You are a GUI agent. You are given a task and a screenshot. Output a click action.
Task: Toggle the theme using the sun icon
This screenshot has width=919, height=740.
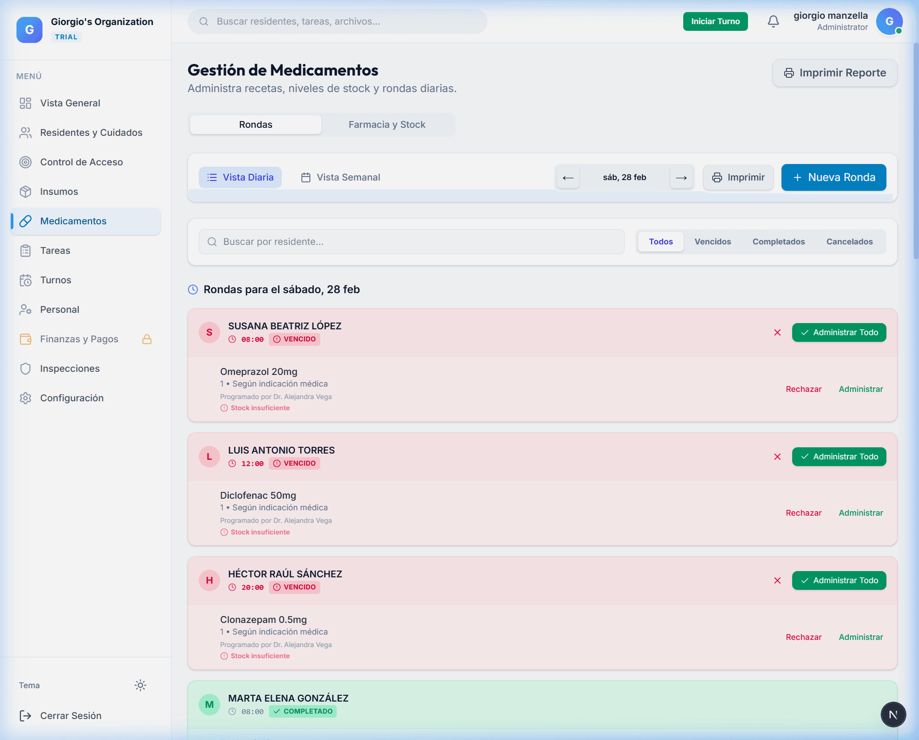(140, 685)
